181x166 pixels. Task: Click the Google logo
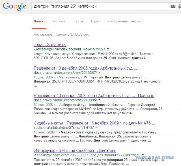[x=15, y=7]
